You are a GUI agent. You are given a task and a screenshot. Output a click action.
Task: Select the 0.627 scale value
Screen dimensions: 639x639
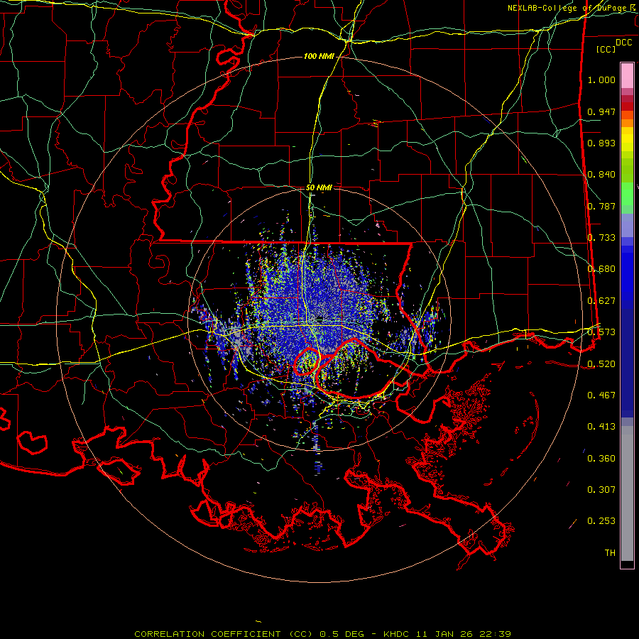pyautogui.click(x=601, y=301)
